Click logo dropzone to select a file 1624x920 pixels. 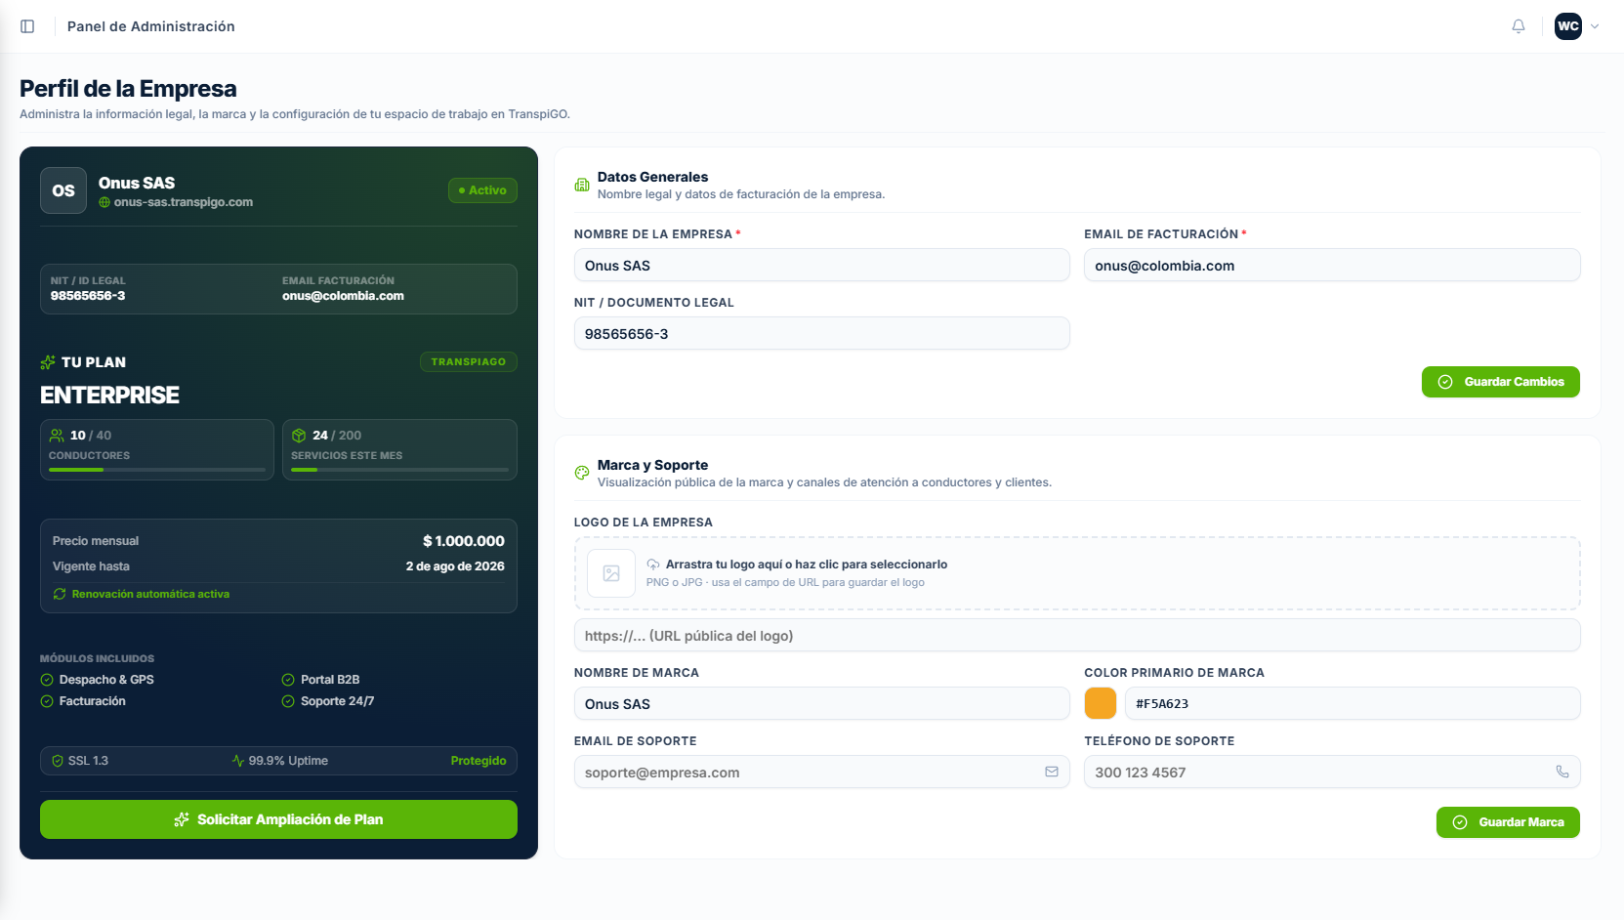(1077, 573)
